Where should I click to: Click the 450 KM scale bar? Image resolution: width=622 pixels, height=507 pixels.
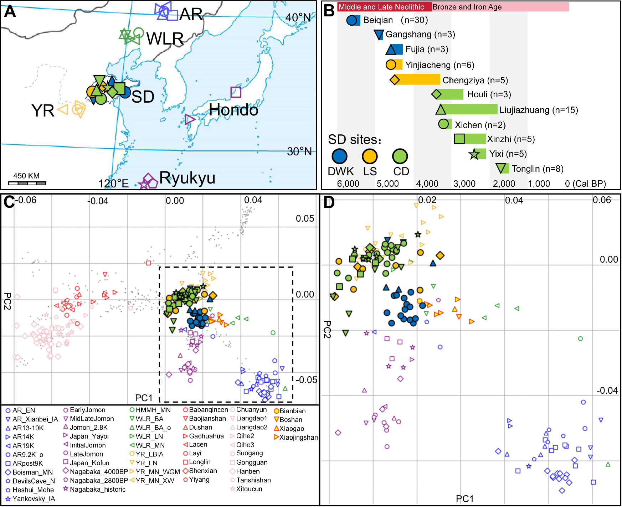tap(27, 183)
